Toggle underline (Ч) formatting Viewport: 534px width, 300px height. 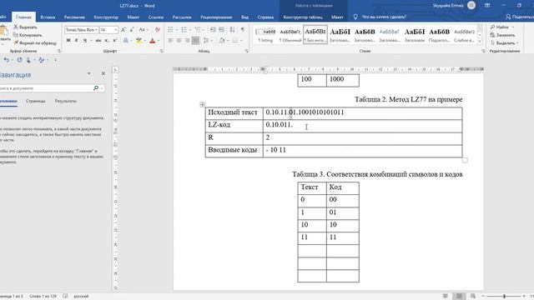(84, 41)
